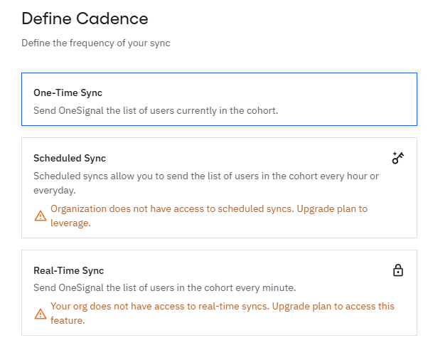This screenshot has width=428, height=355.
Task: Click the warning triangle in Real-Time Sync card
Action: tap(41, 314)
